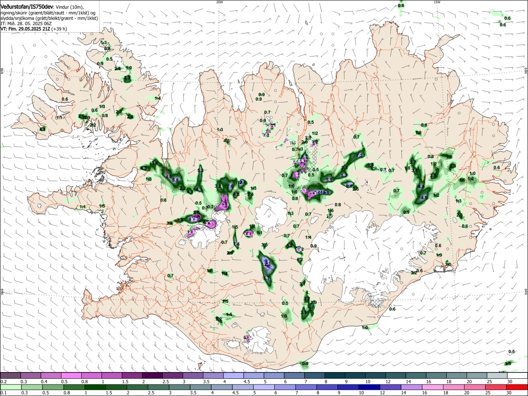The image size is (528, 396).
Task: Select the "7.6" precipitation value on the map
Action: click(230, 186)
